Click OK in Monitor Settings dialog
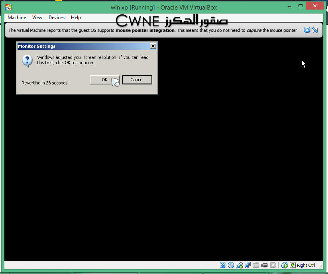328x274 pixels. (x=105, y=80)
